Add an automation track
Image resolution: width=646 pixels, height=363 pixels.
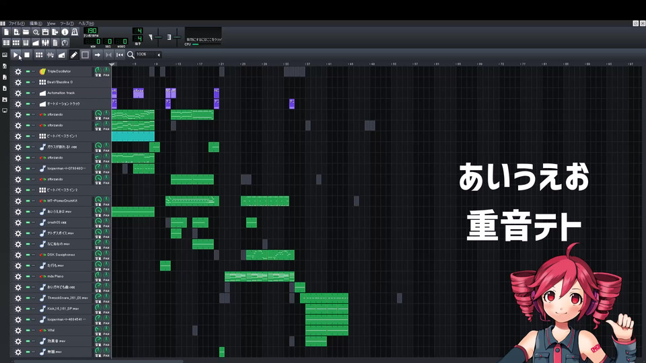[x=61, y=54]
